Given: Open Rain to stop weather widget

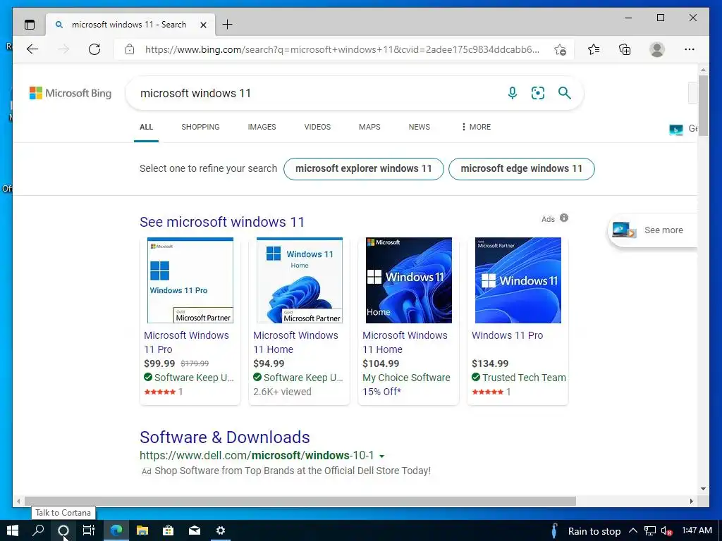Looking at the screenshot, I should click(x=586, y=531).
